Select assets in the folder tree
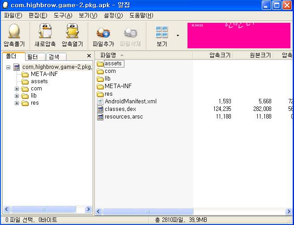This screenshot has height=225, width=294. (39, 81)
